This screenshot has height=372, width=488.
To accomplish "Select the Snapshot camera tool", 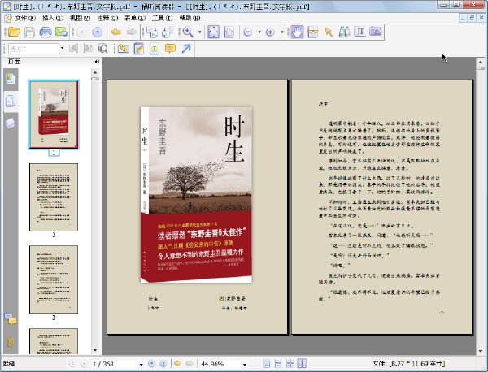I will pyautogui.click(x=376, y=32).
